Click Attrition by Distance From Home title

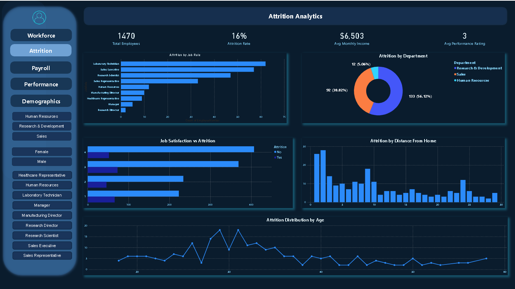[x=403, y=141]
